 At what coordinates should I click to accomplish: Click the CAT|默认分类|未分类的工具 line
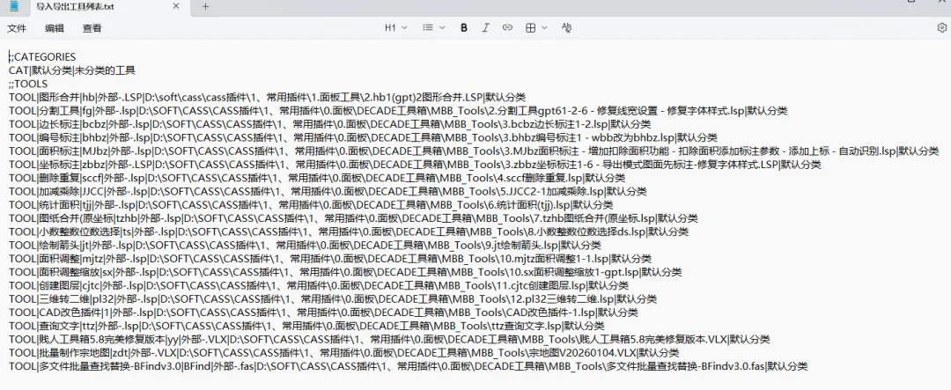pos(72,70)
